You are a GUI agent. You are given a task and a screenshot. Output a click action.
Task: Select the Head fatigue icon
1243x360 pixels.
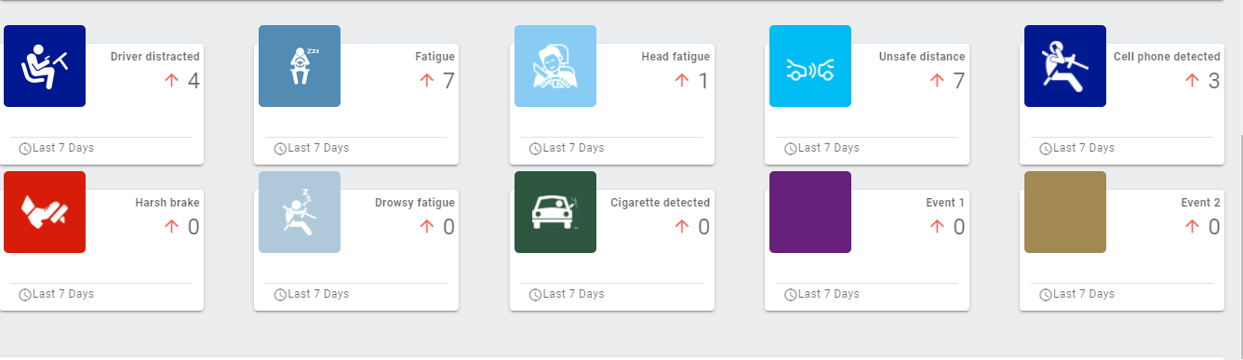click(555, 66)
